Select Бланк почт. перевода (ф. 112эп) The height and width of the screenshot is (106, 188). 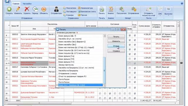pos(80,85)
